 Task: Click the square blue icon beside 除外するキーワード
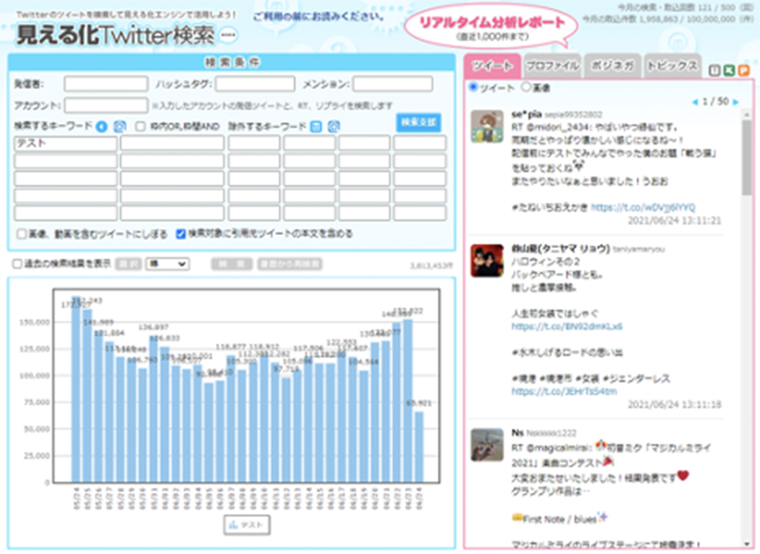point(316,127)
